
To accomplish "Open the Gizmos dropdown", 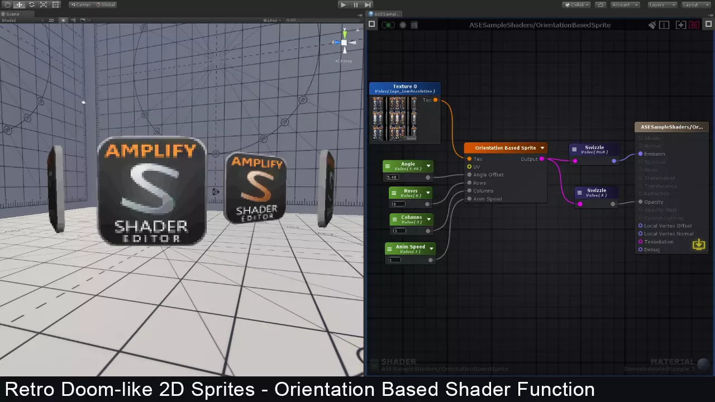I will click(271, 20).
